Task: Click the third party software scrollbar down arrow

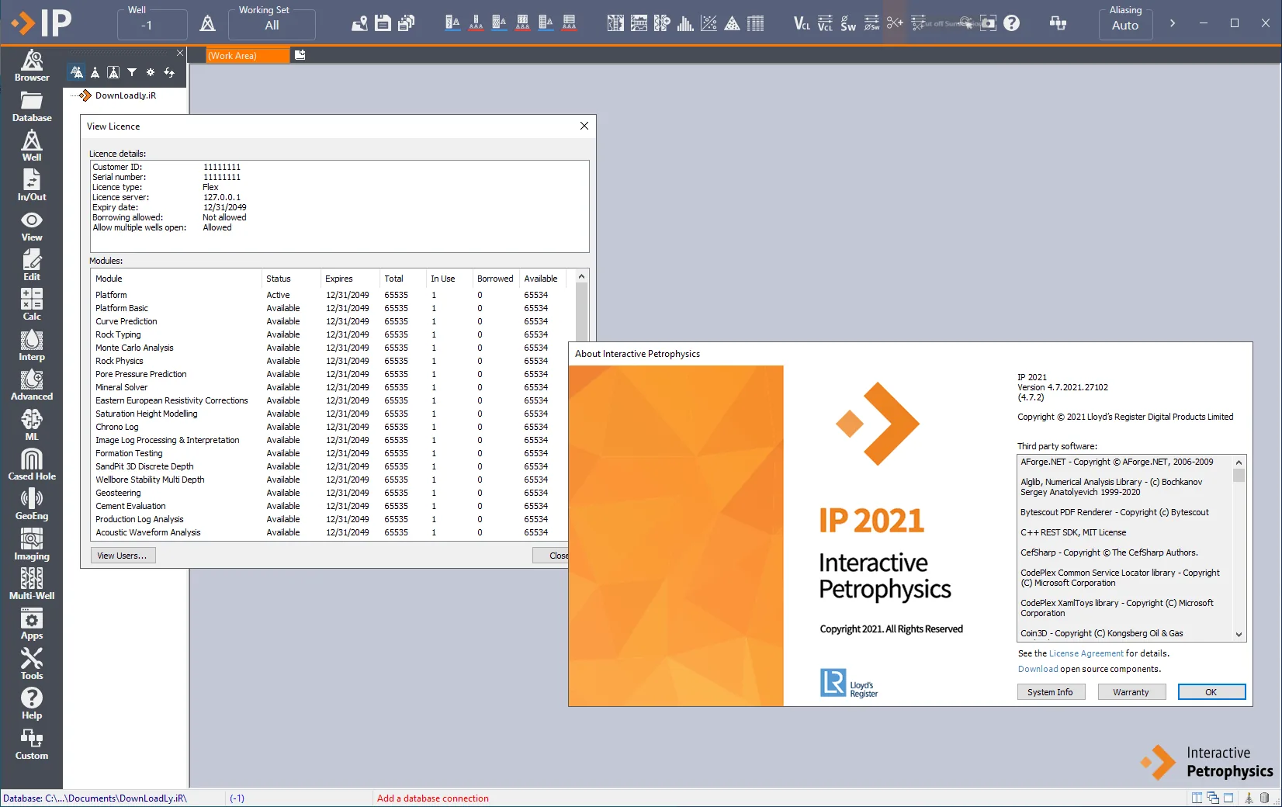Action: 1239,634
